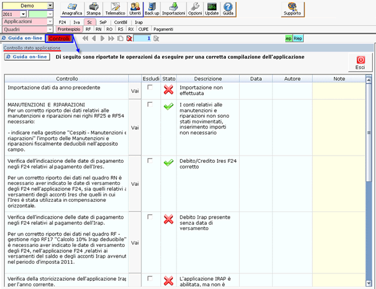Select the RN quadro tab
Viewport: 376px width, 289px height.
pos(99,29)
